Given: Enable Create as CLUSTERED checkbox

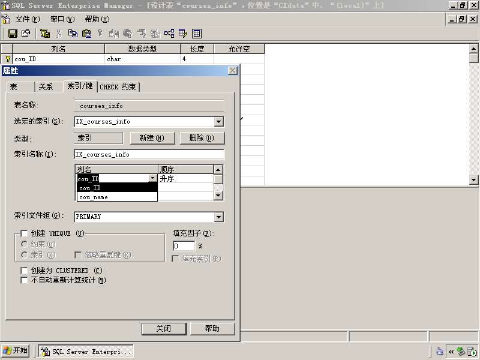Looking at the screenshot, I should (24, 271).
